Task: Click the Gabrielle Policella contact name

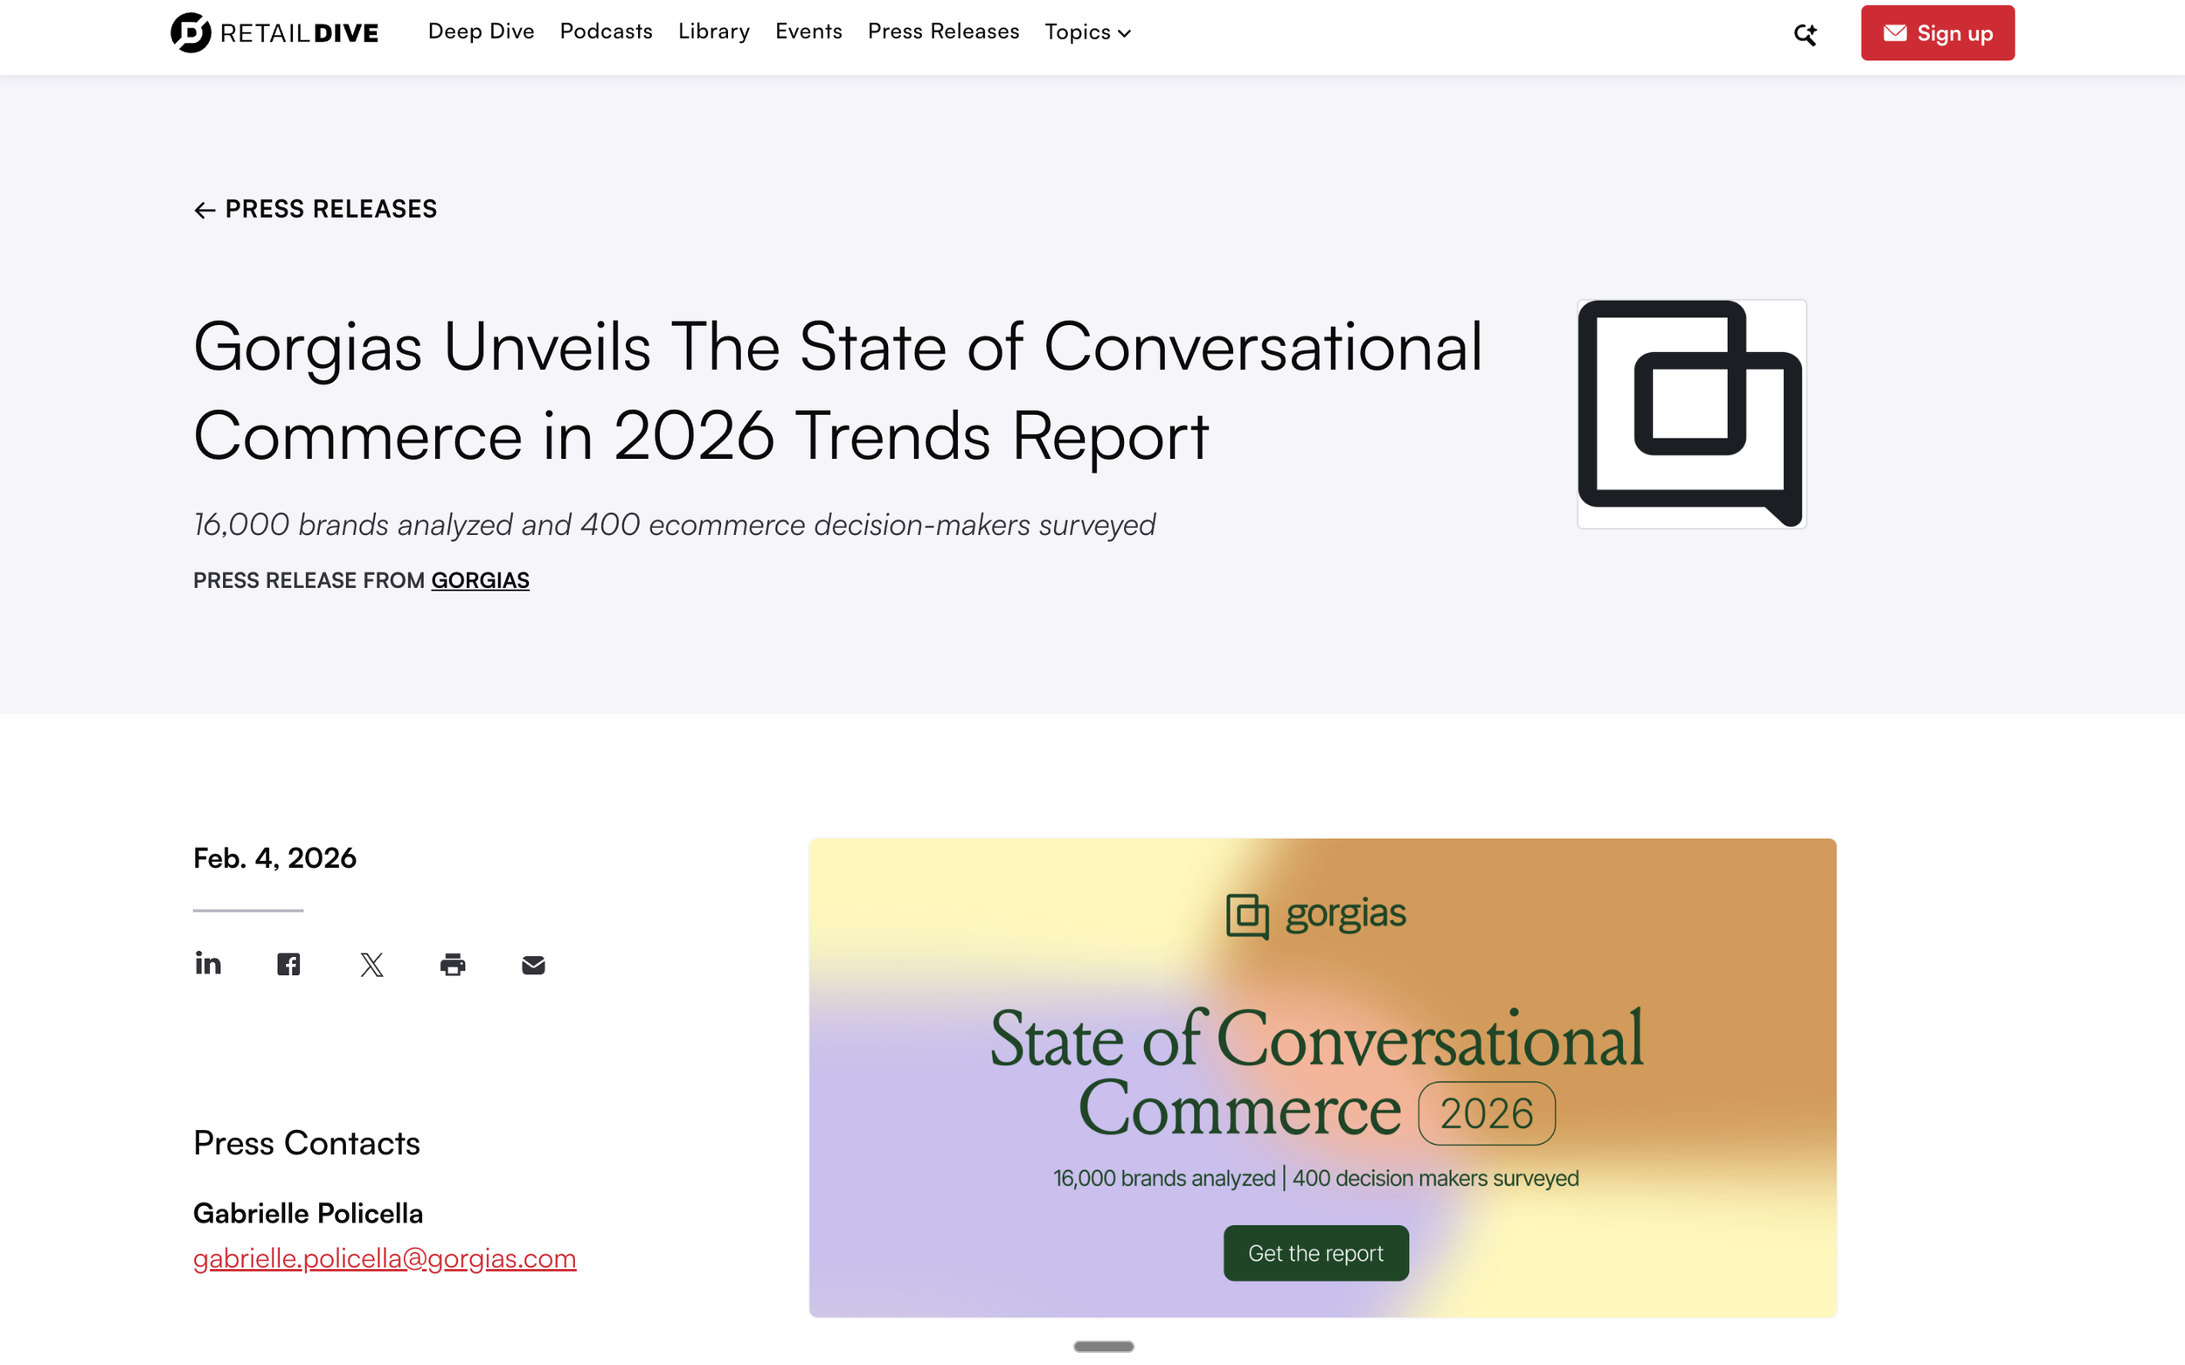Action: (x=308, y=1213)
